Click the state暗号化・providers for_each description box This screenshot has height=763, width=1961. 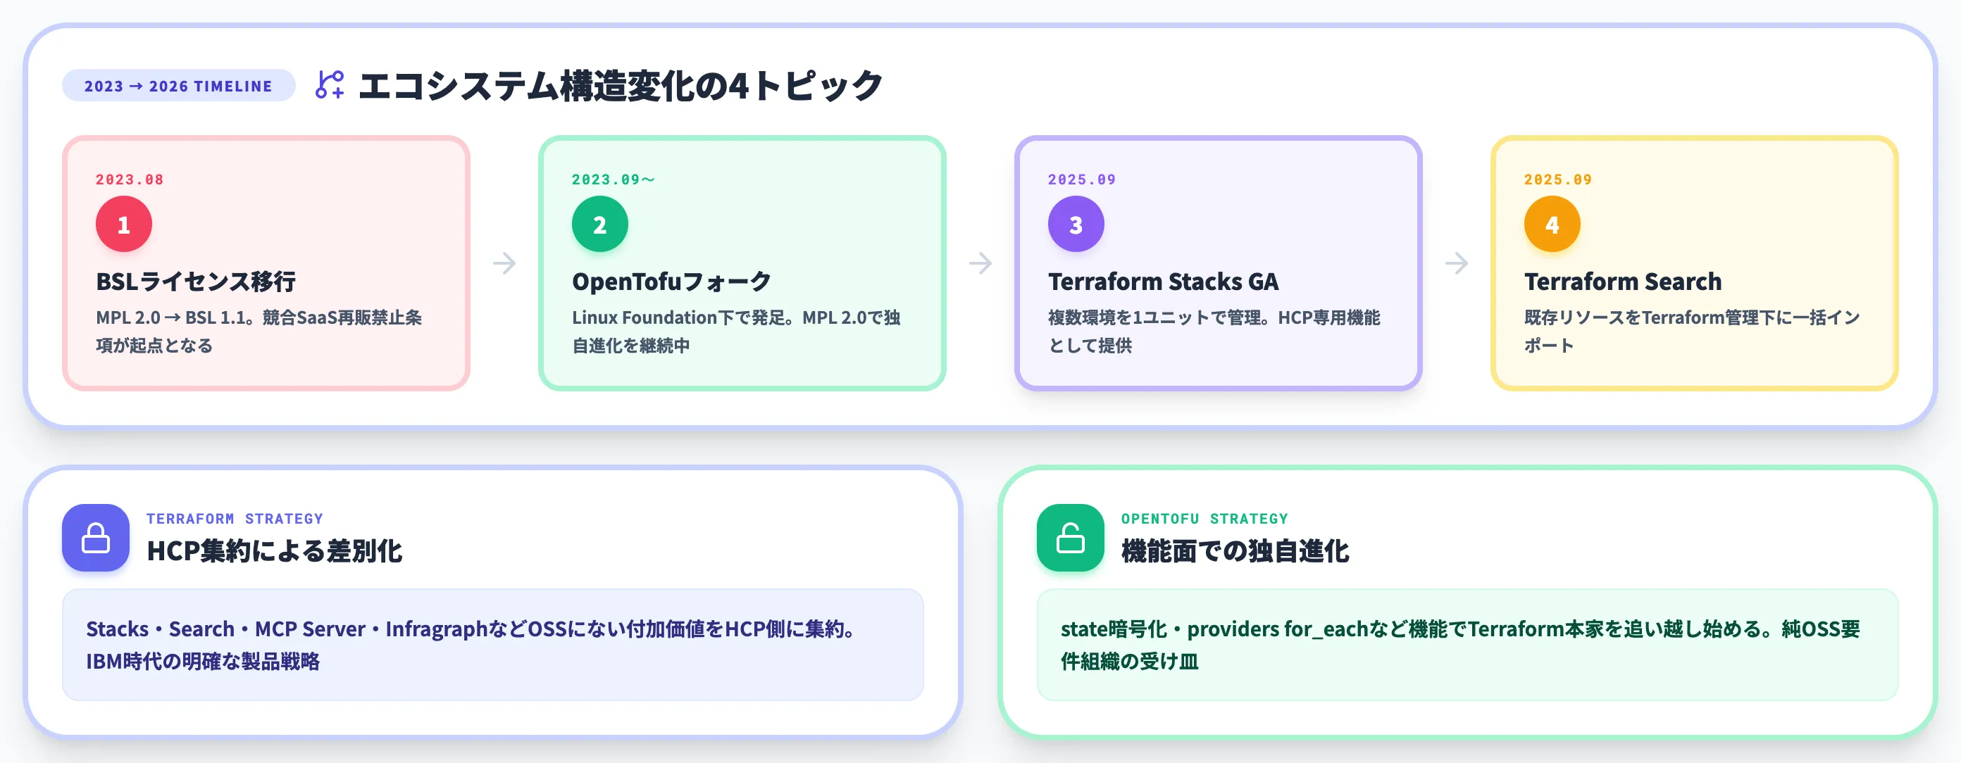(x=1467, y=644)
